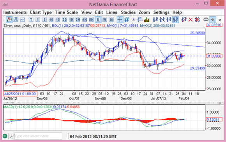Click the red X delete line icon

pos(191,19)
